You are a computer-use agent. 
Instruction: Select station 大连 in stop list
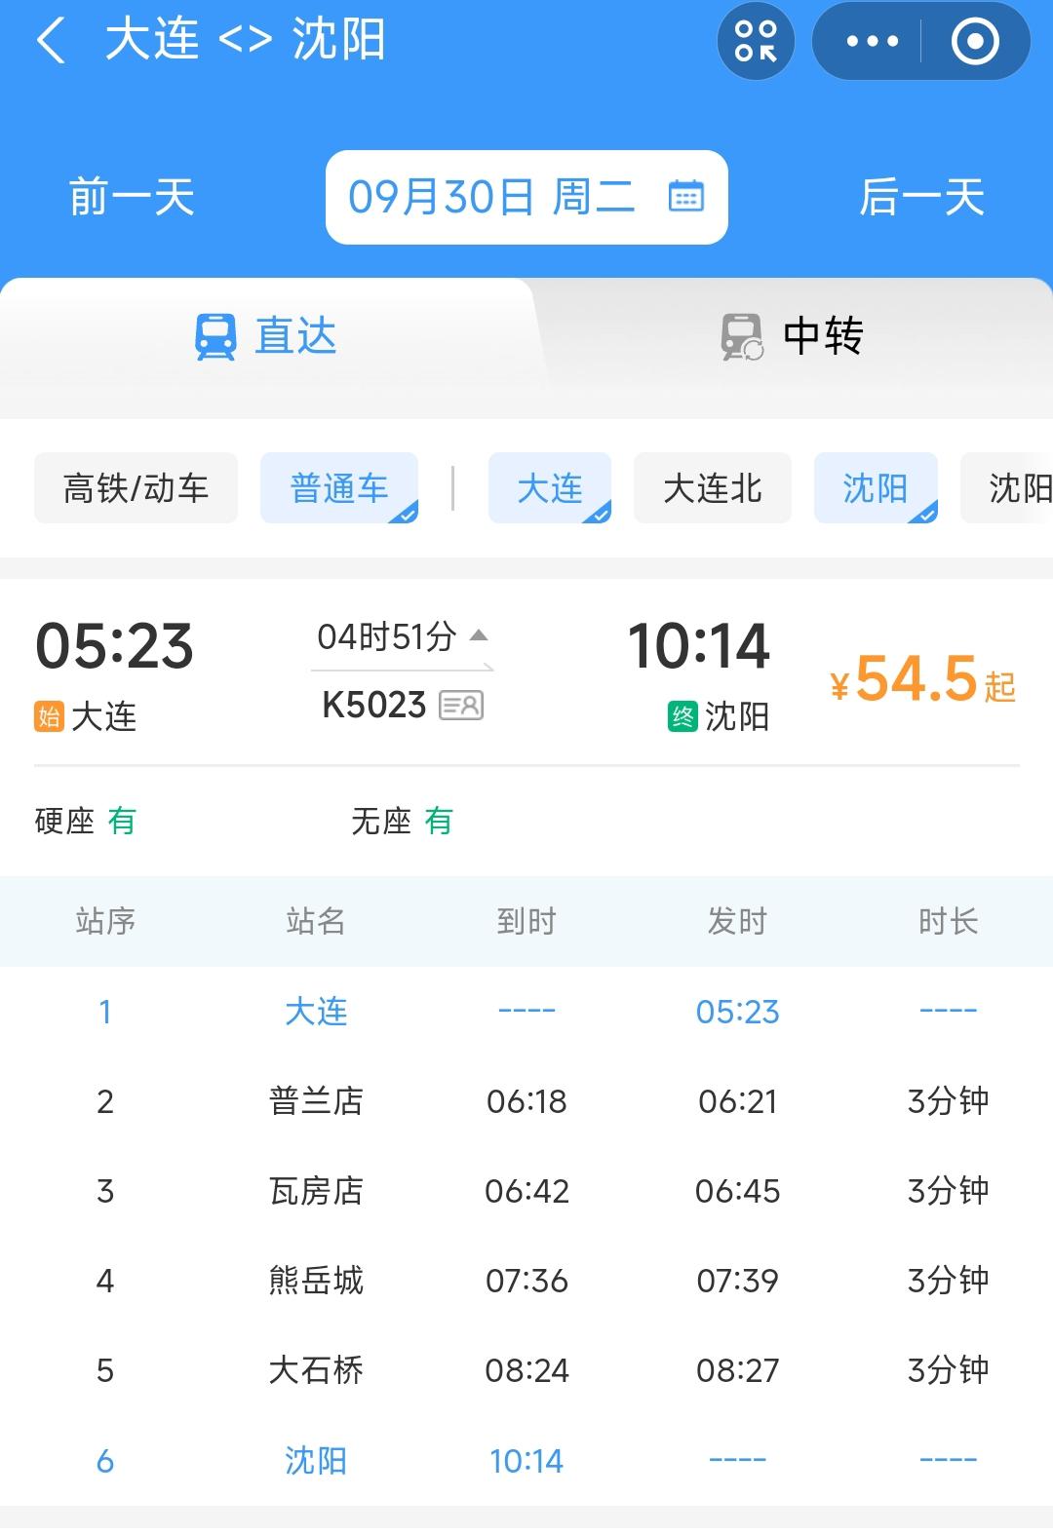pos(316,1012)
